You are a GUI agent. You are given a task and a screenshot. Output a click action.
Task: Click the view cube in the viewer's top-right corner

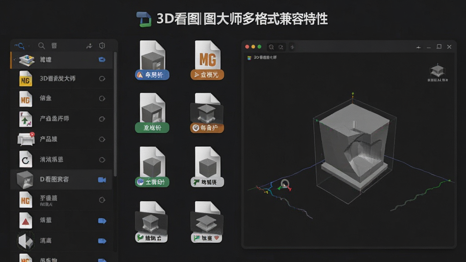pos(437,71)
